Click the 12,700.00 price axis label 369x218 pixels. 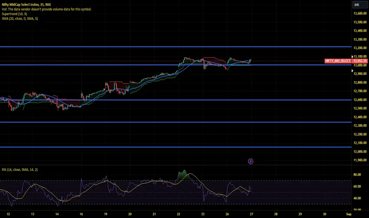360,91
